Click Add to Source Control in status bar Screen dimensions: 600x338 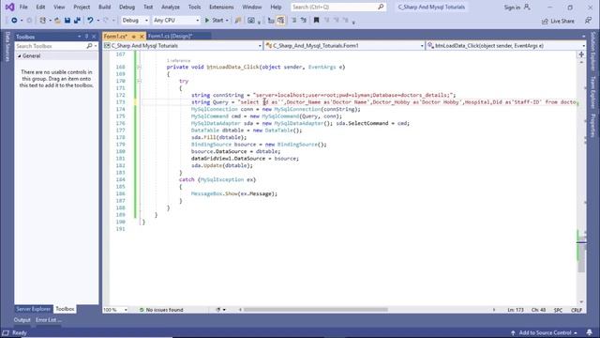point(545,332)
